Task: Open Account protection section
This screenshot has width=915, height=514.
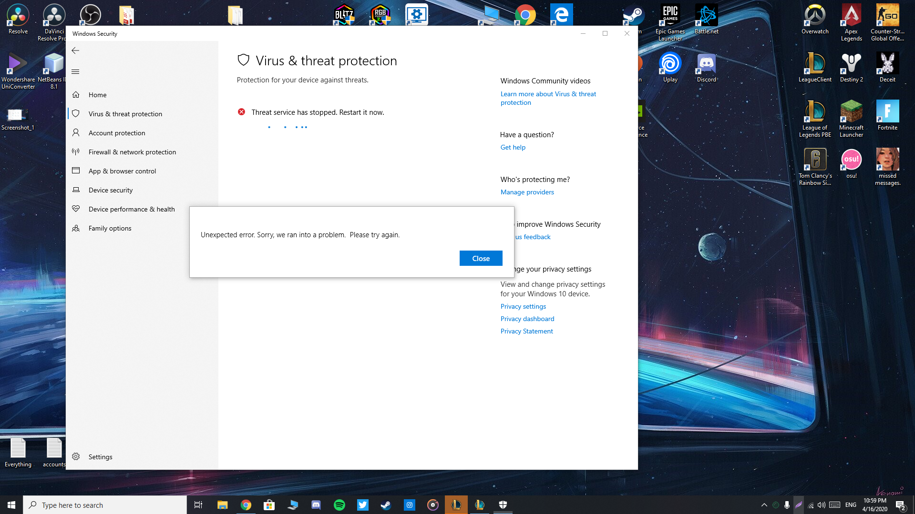Action: 142,133
